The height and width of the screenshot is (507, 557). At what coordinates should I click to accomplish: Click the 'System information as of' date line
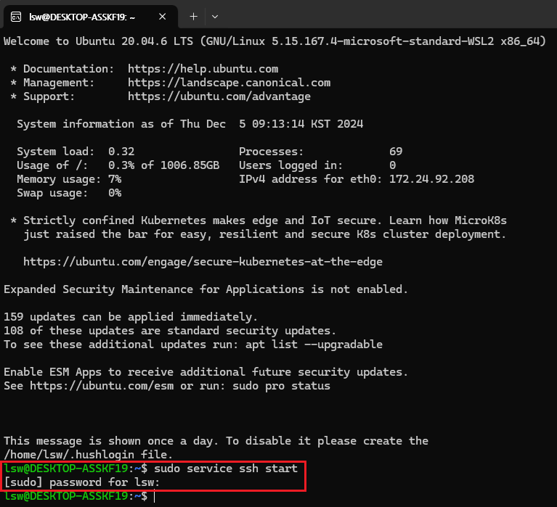point(190,124)
